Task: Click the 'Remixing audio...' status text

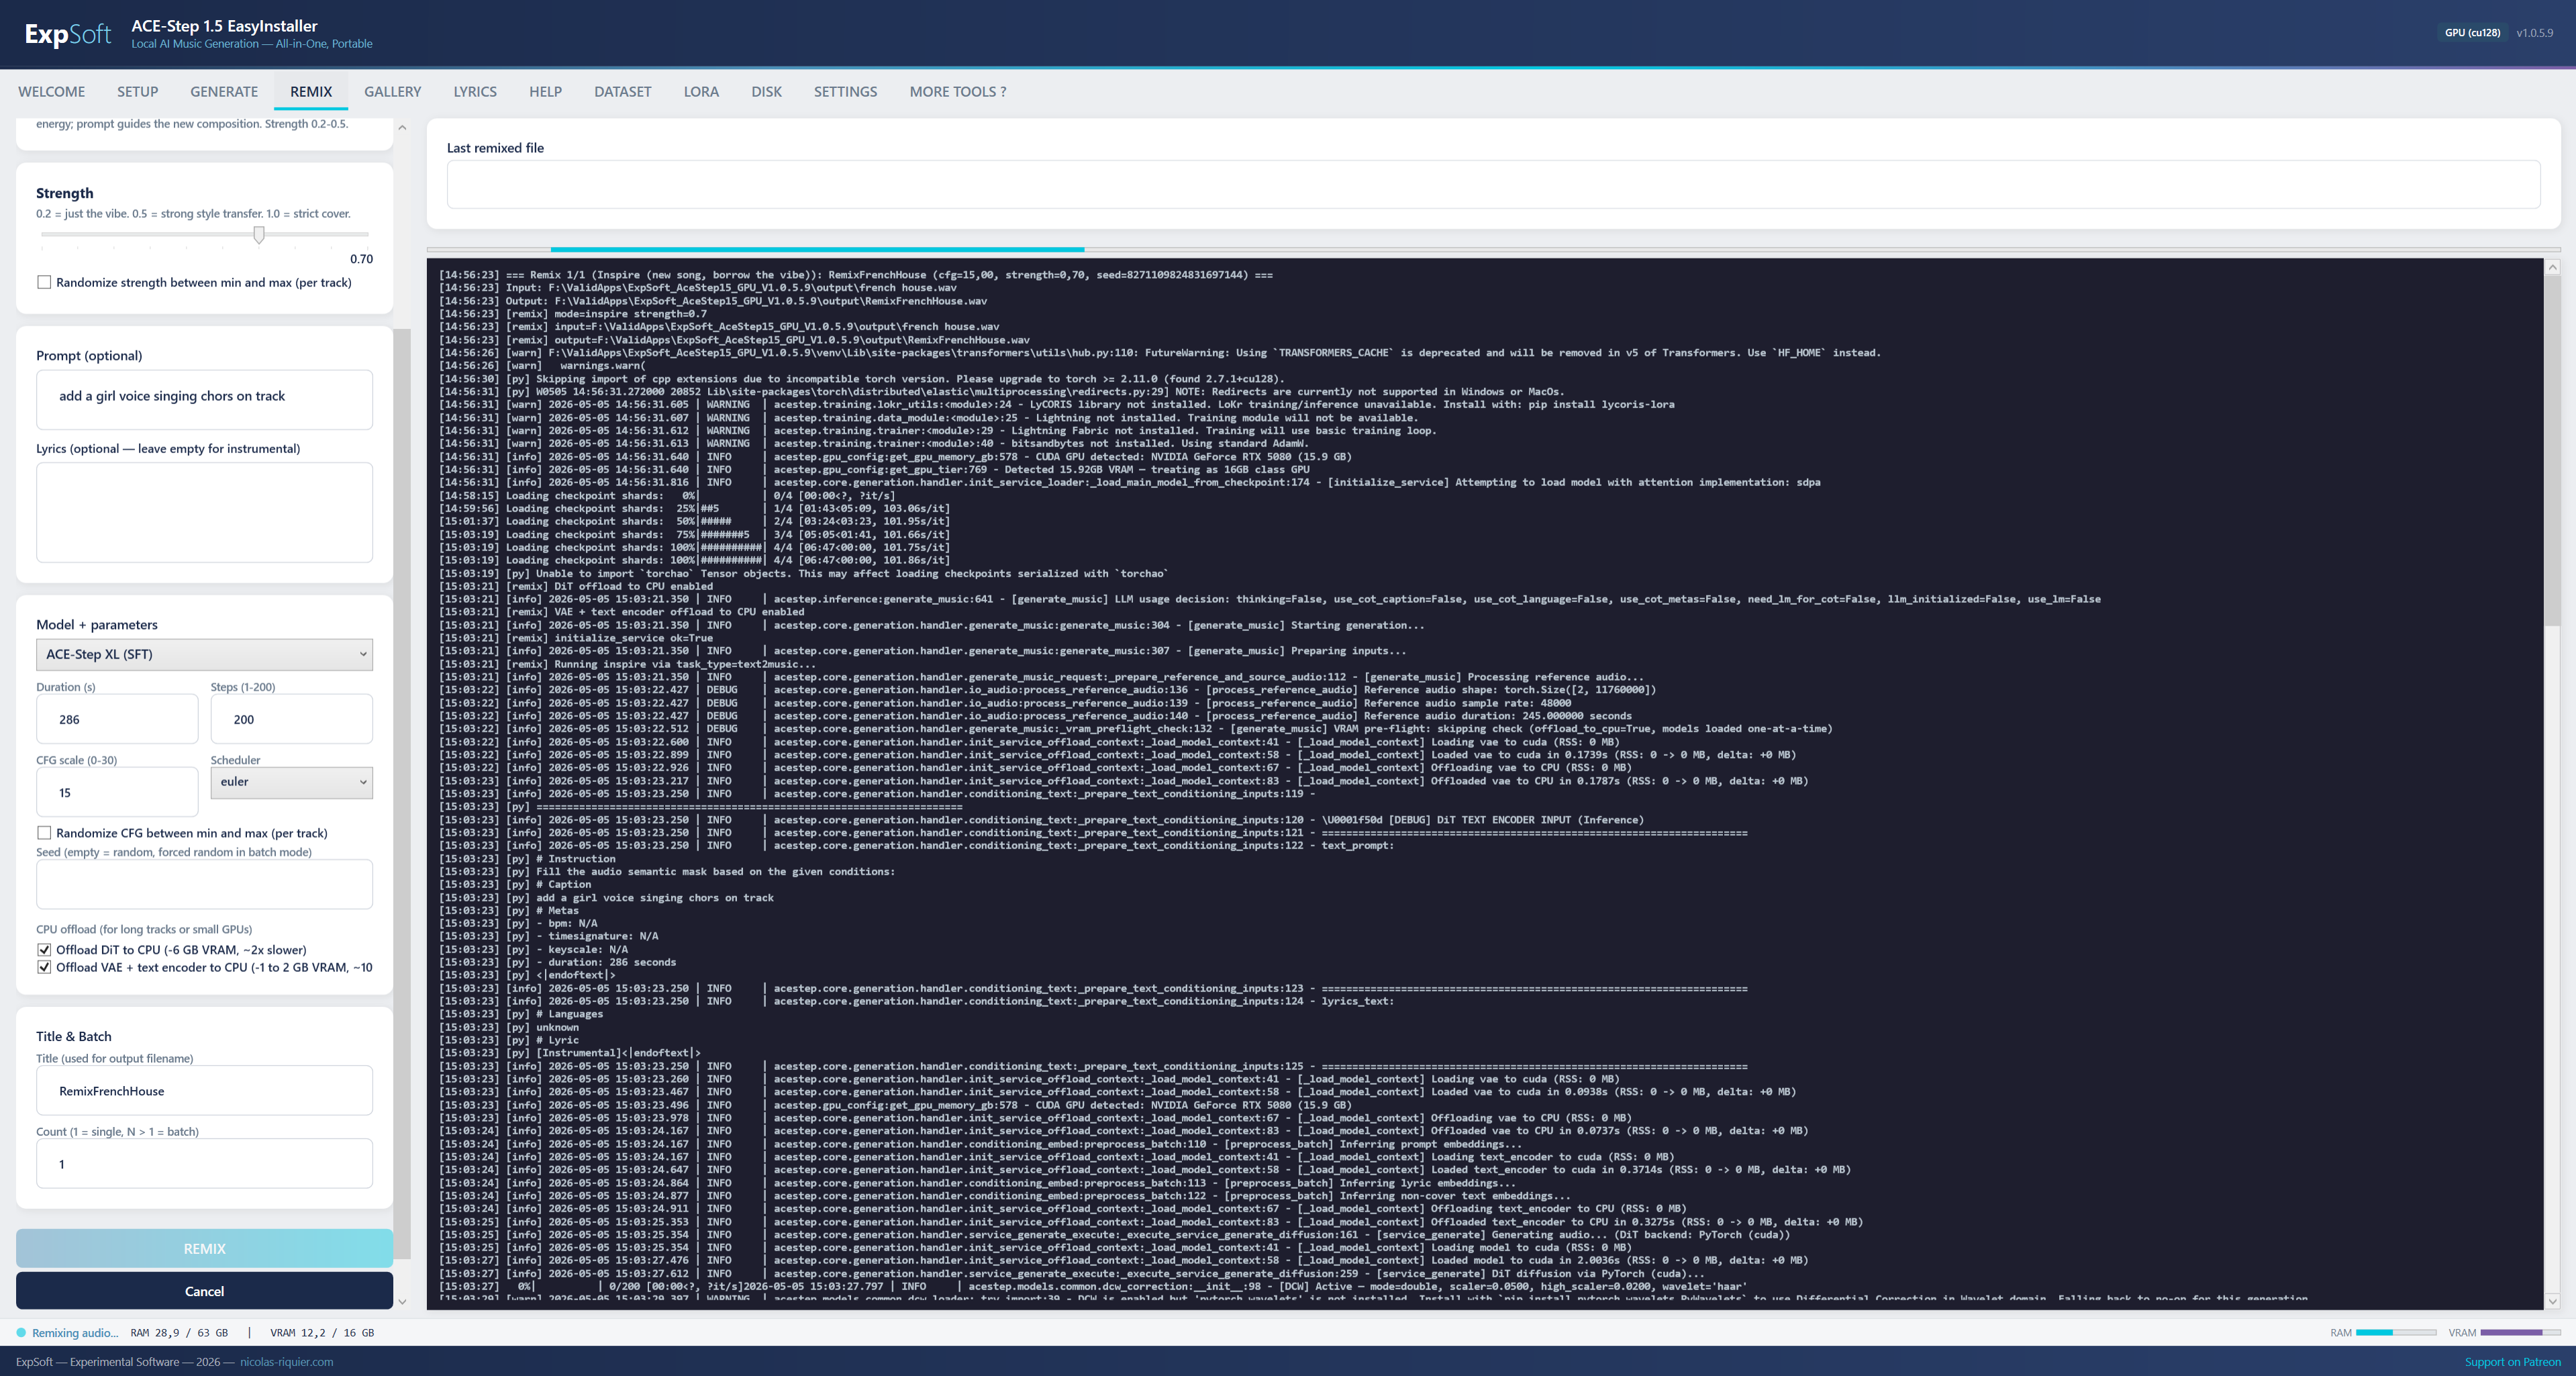Action: pyautogui.click(x=75, y=1332)
